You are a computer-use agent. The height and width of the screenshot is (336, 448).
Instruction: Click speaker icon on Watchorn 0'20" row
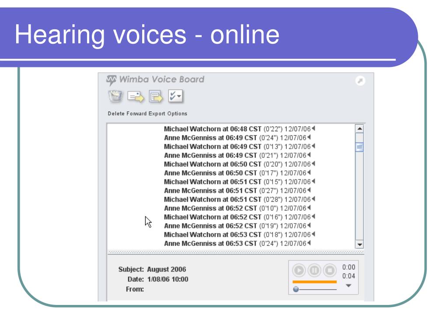coord(313,164)
